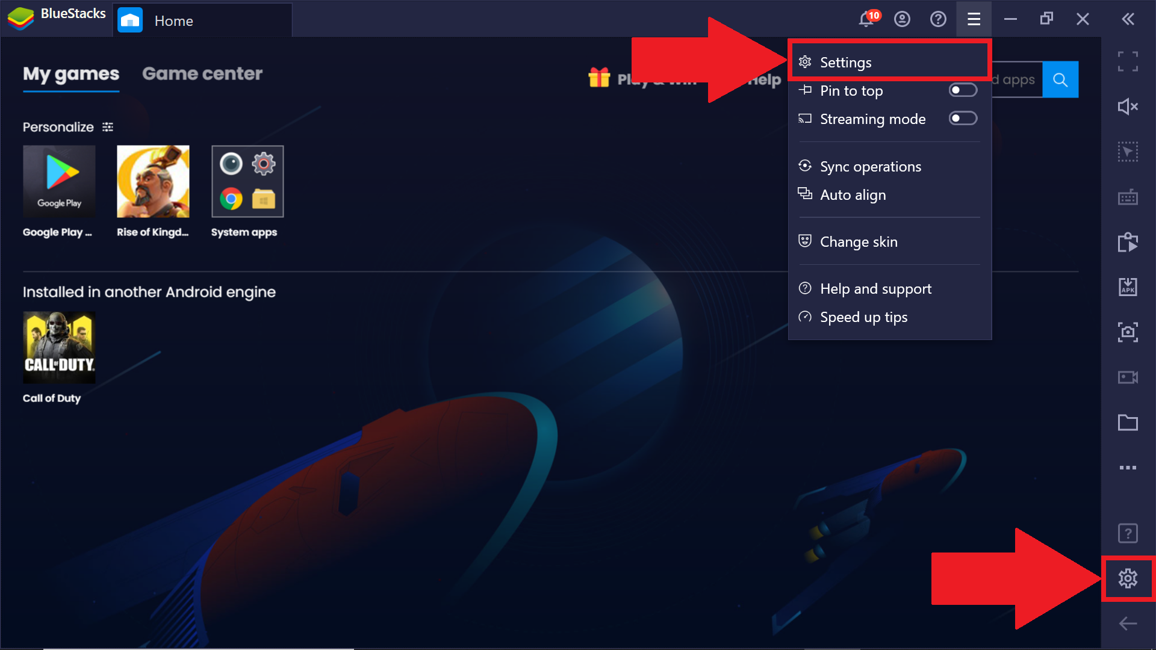Click the Settings gear icon in sidebar

point(1128,578)
